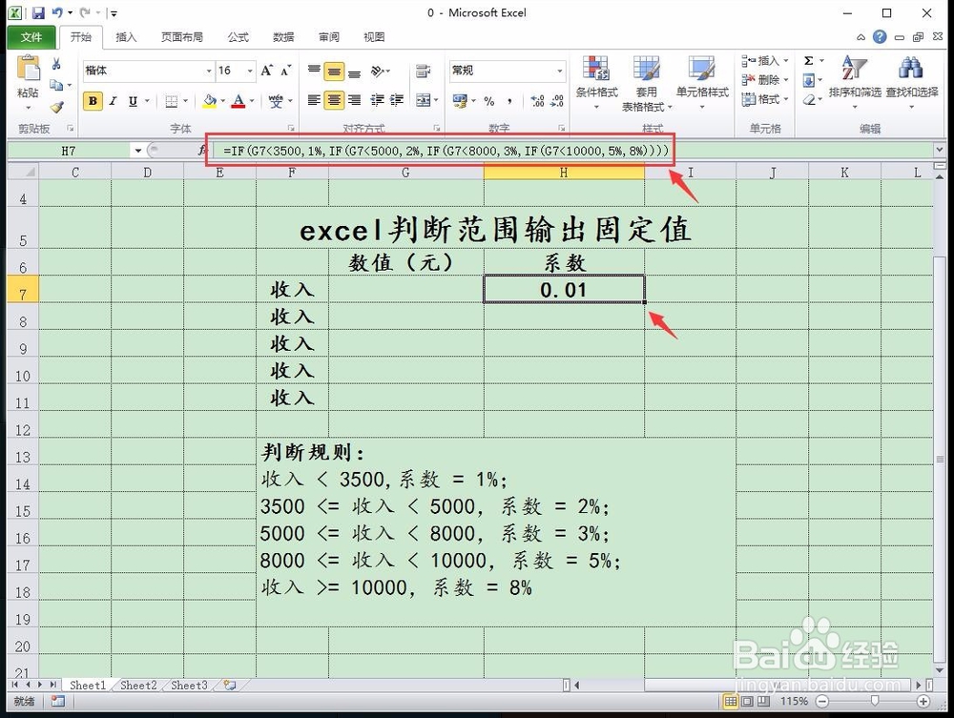Apply percent style with % icon
This screenshot has height=718, width=954.
pos(489,101)
